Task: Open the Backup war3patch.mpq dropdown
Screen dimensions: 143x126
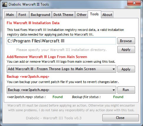Action: (61, 90)
